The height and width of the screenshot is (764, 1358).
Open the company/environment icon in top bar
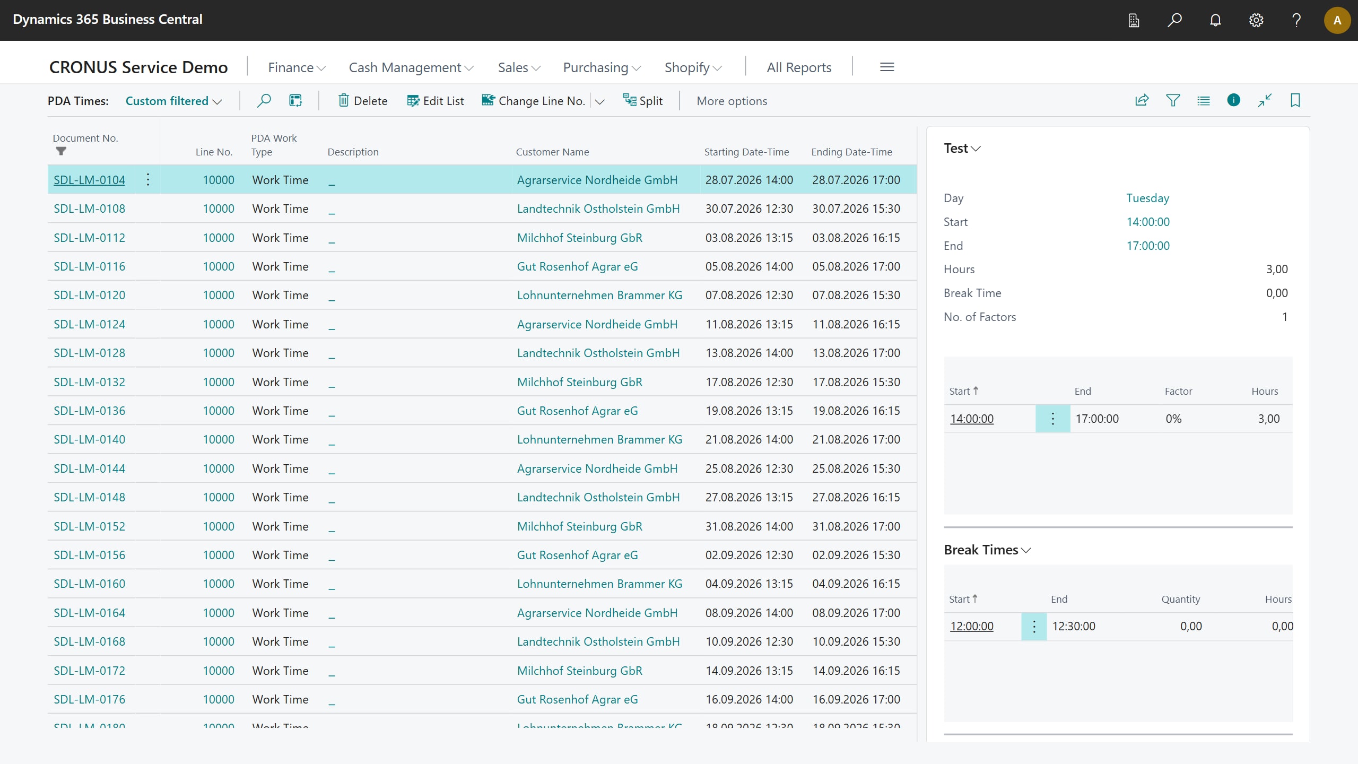pos(1134,20)
